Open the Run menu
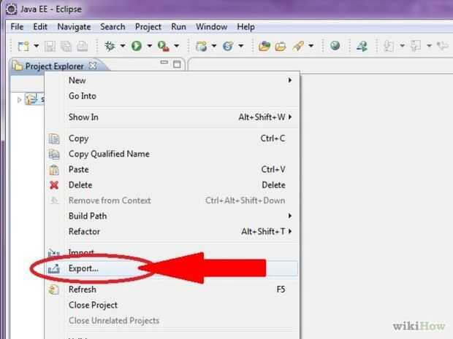 coord(178,27)
